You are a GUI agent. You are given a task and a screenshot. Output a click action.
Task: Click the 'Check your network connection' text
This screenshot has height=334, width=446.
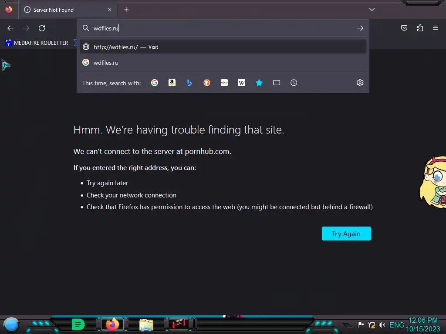132,195
